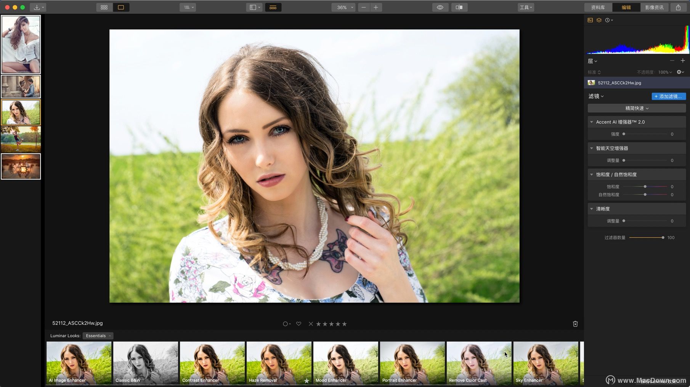Adjust the 饱和度 saturation slider
This screenshot has width=690, height=387.
pos(645,186)
